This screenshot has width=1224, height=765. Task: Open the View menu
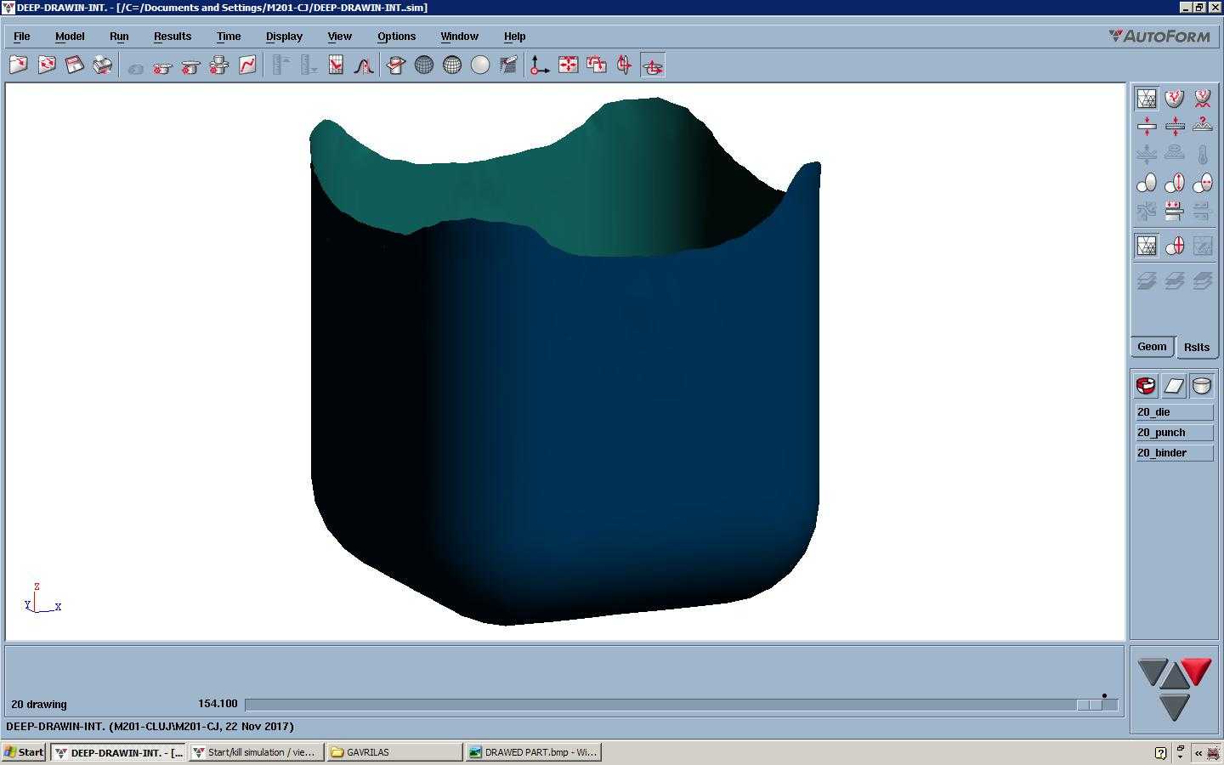tap(340, 37)
